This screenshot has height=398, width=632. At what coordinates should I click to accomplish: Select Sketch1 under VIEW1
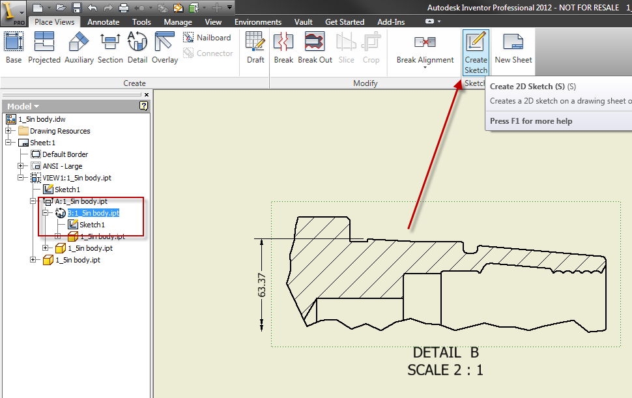click(x=67, y=190)
